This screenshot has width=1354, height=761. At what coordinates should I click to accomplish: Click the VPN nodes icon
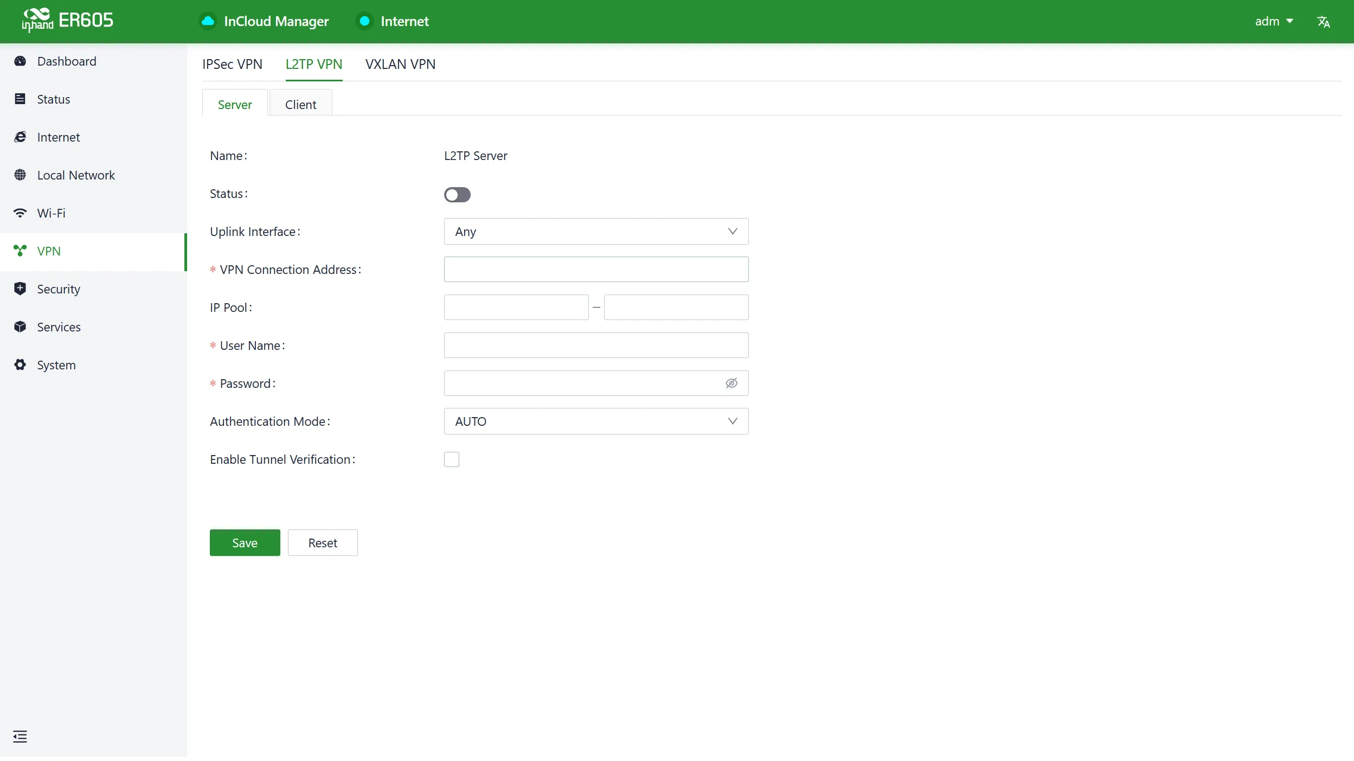[x=20, y=251]
